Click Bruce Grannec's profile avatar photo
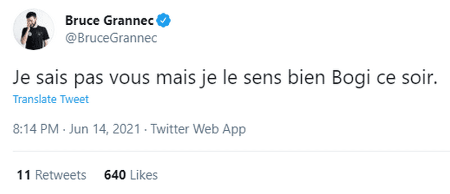 33,30
